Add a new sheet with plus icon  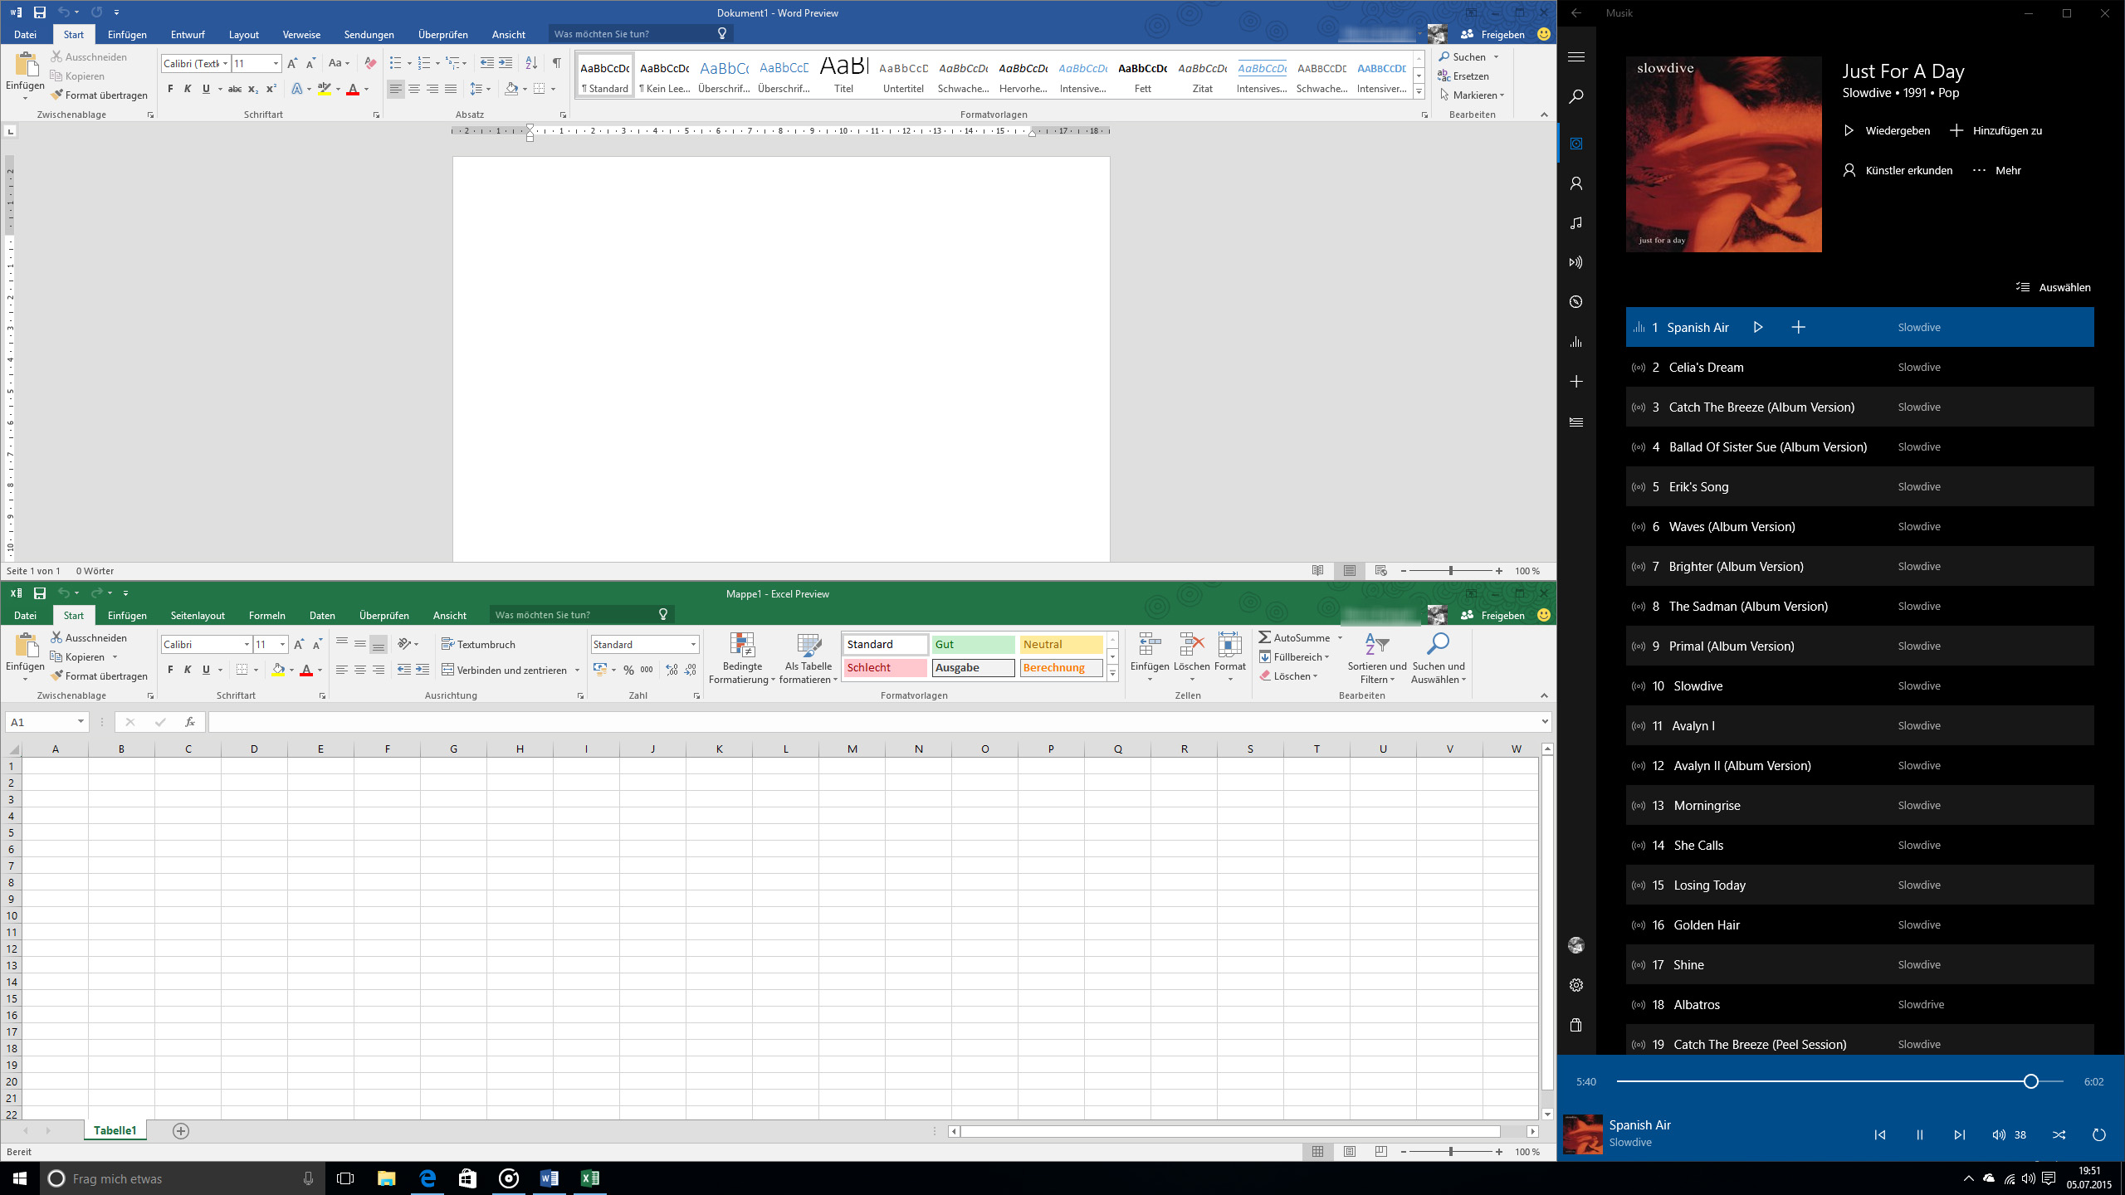pos(180,1130)
